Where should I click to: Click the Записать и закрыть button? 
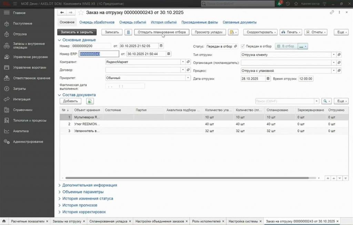77,32
